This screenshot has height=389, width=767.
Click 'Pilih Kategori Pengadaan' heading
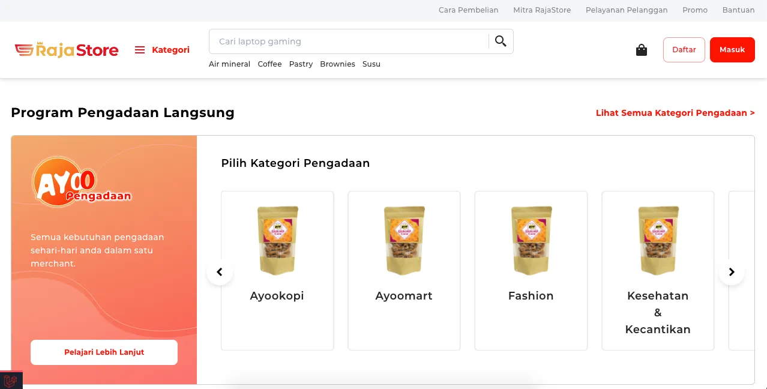click(x=295, y=163)
